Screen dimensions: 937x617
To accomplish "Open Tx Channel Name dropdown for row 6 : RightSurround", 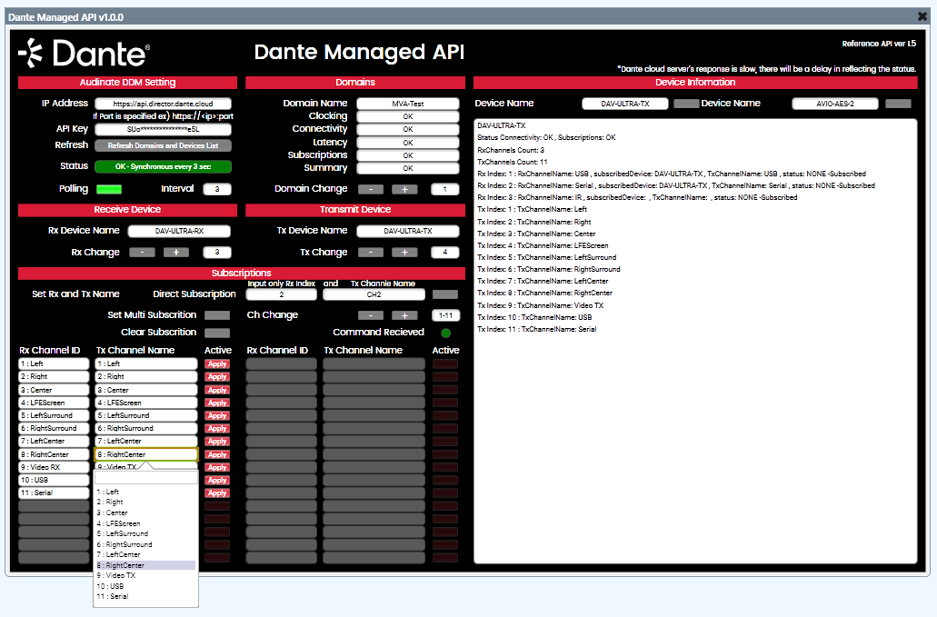I will 146,428.
